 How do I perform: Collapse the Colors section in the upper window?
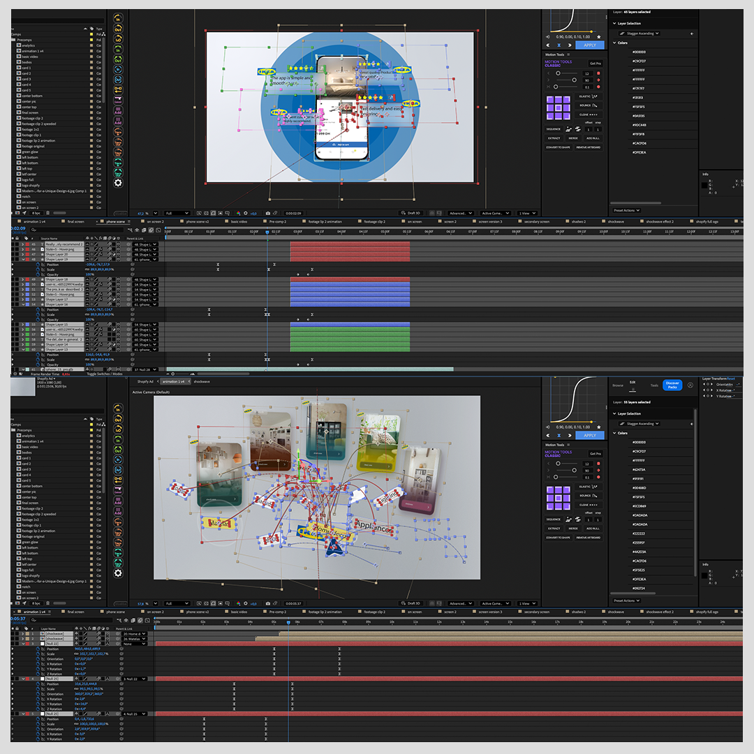[614, 43]
